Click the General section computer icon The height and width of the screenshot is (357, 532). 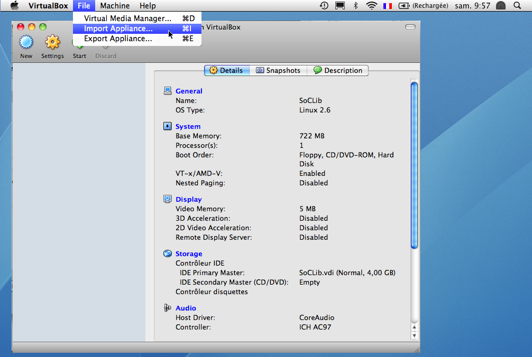click(168, 91)
